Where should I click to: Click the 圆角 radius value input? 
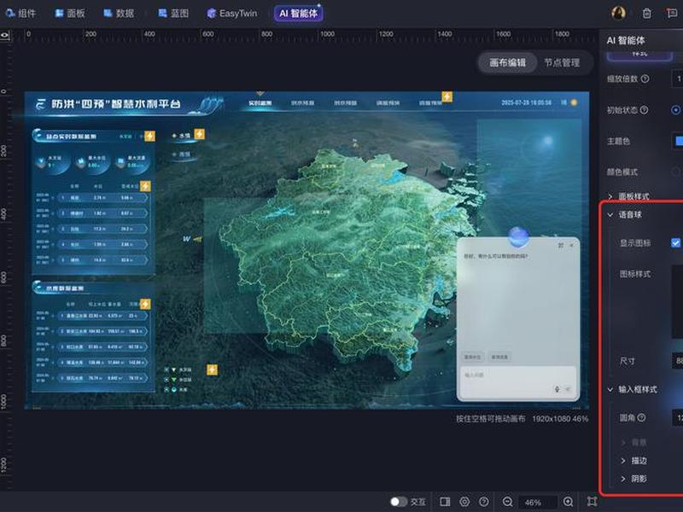pyautogui.click(x=677, y=418)
